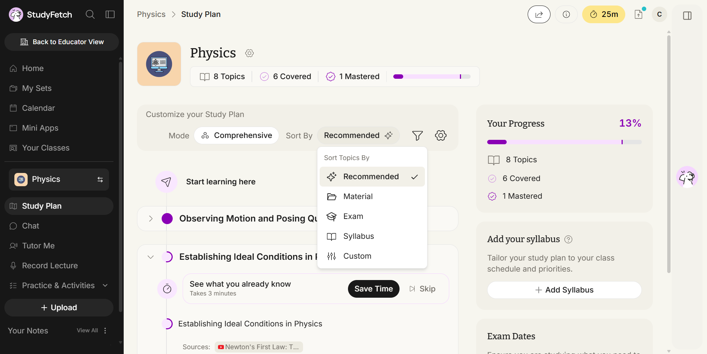Screen dimensions: 707x354
Task: Click View All notes link
Action: (x=87, y=330)
